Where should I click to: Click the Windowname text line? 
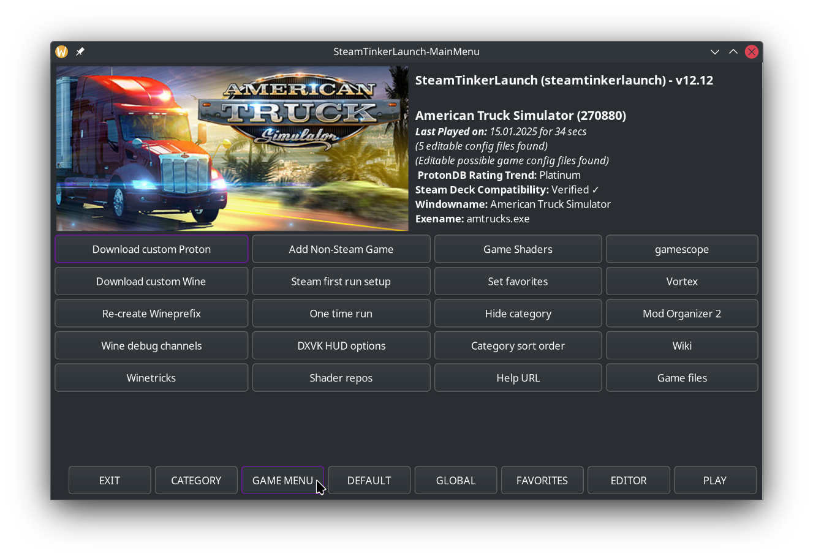(x=513, y=204)
